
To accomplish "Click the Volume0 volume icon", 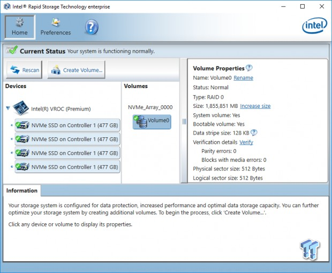I will (152, 122).
